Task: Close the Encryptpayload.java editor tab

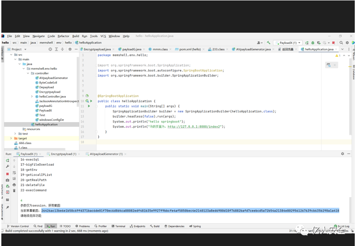Action: [114, 49]
